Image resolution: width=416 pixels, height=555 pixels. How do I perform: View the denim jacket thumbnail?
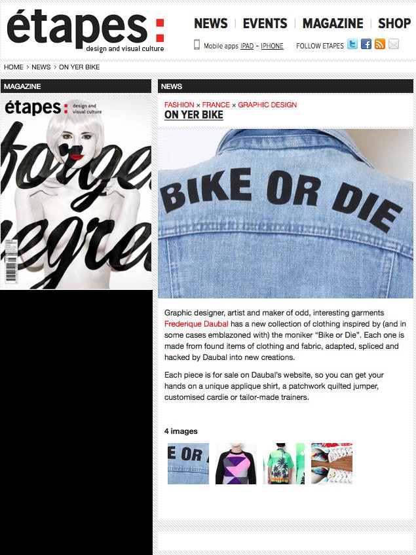[x=188, y=463]
